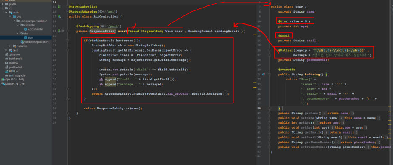Select gradlew.bat in the project tree
The height and width of the screenshot is (165, 393).
16,67
